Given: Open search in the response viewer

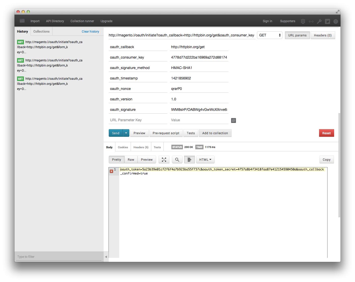Looking at the screenshot, I should pyautogui.click(x=177, y=159).
